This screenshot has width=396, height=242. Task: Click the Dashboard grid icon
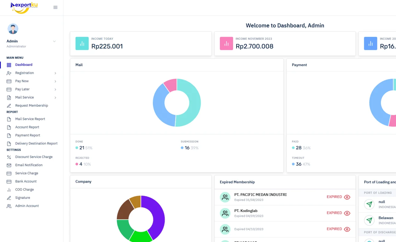coord(9,65)
